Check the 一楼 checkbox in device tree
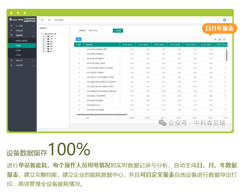This screenshot has width=243, height=196. 46,36
